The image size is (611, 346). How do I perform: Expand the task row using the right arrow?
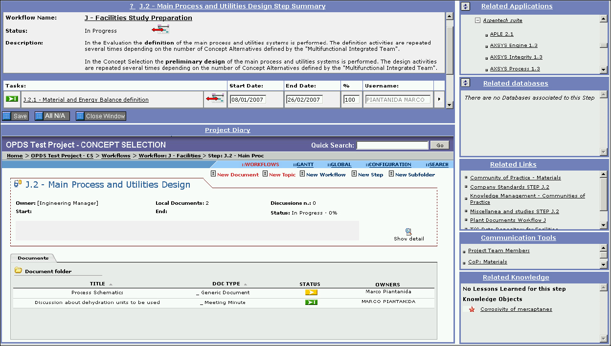click(440, 99)
